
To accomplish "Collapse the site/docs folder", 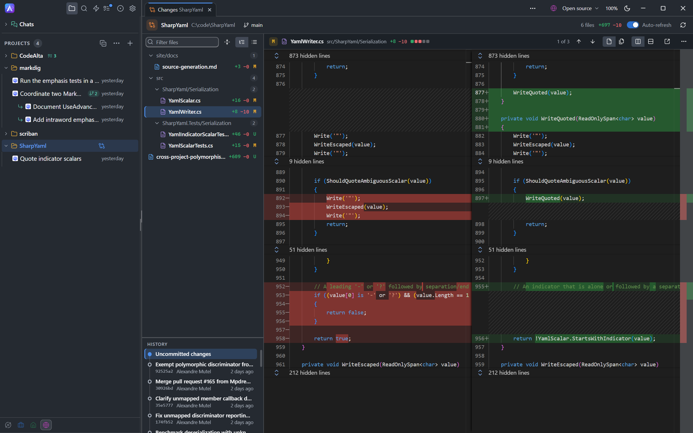I will click(x=151, y=55).
